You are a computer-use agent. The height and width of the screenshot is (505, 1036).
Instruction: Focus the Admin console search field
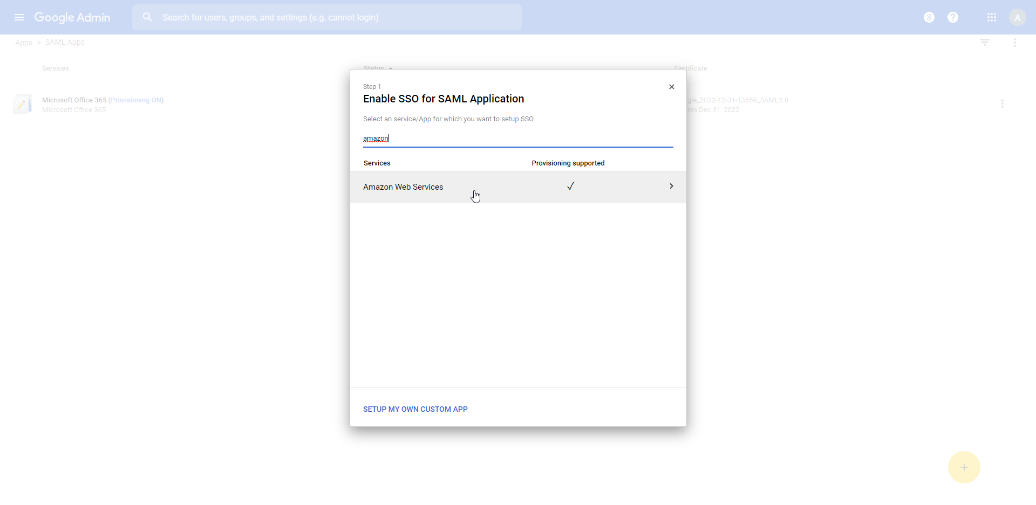[x=326, y=17]
